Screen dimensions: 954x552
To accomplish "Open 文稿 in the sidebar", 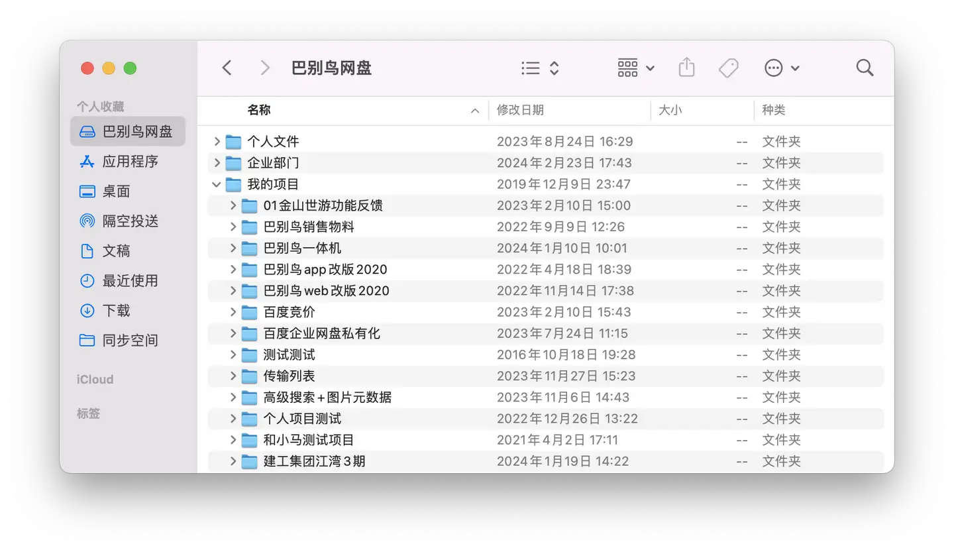I will [x=128, y=250].
